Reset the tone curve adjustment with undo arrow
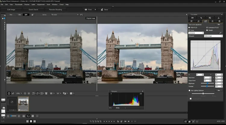The height and width of the screenshot is (125, 226). pos(218,25)
